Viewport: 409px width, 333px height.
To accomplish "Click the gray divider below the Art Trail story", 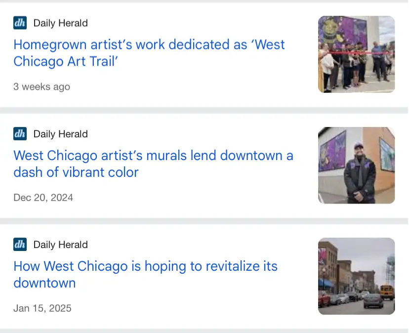I will click(204, 110).
